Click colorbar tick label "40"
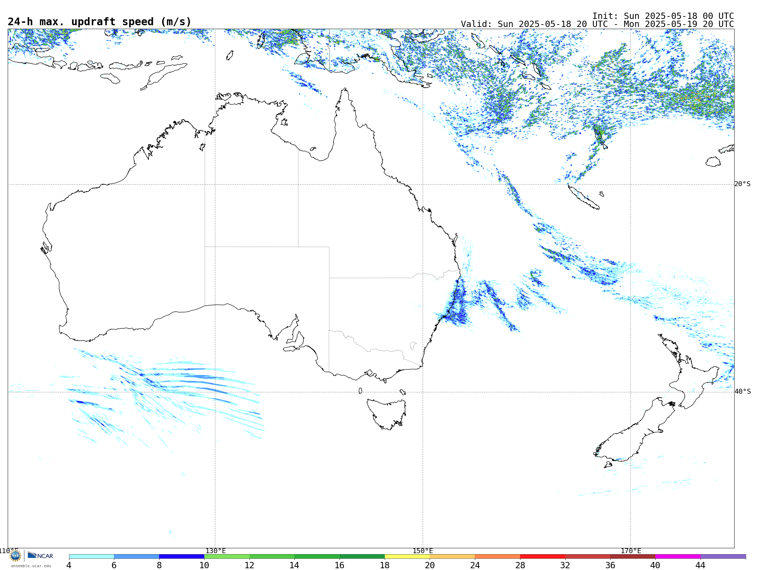Screen dimensions: 757x570 click(x=655, y=565)
